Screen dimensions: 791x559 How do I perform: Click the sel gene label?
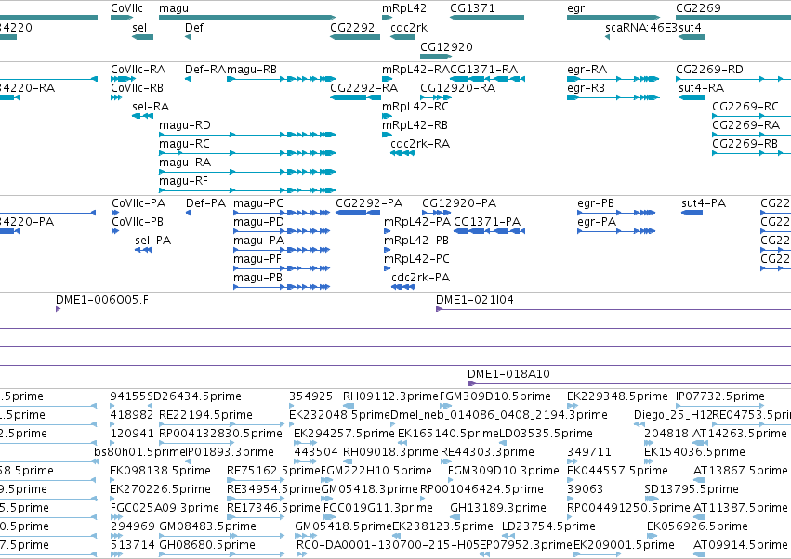[139, 27]
